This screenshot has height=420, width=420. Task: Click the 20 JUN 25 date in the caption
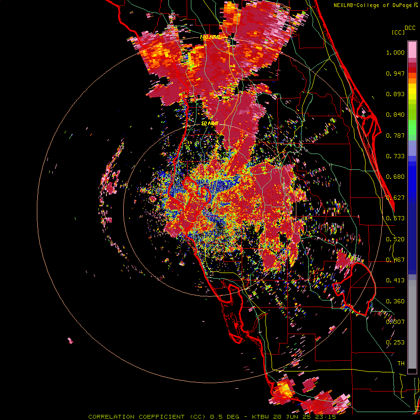click(293, 417)
